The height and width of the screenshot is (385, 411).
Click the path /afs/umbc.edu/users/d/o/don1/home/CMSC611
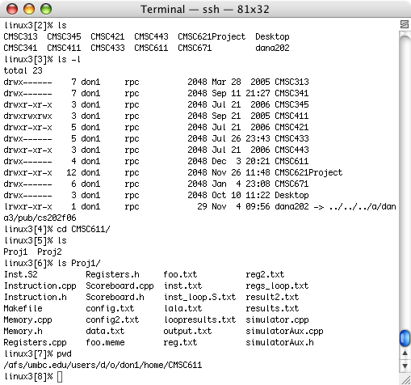point(103,366)
